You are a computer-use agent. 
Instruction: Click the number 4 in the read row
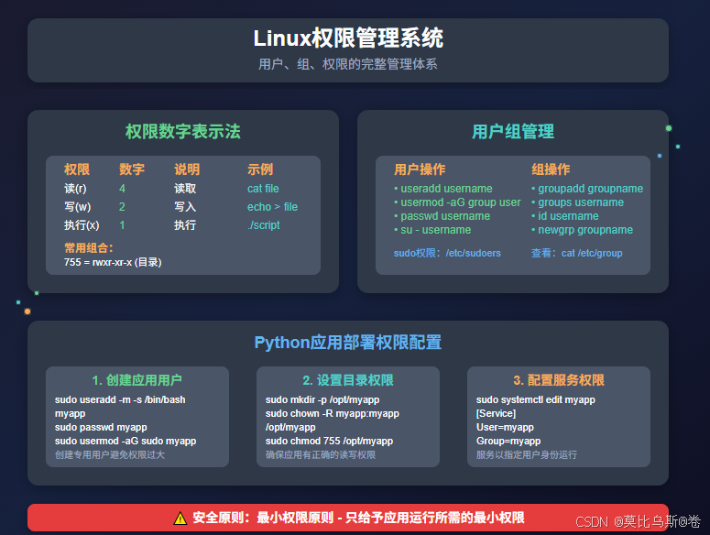122,189
